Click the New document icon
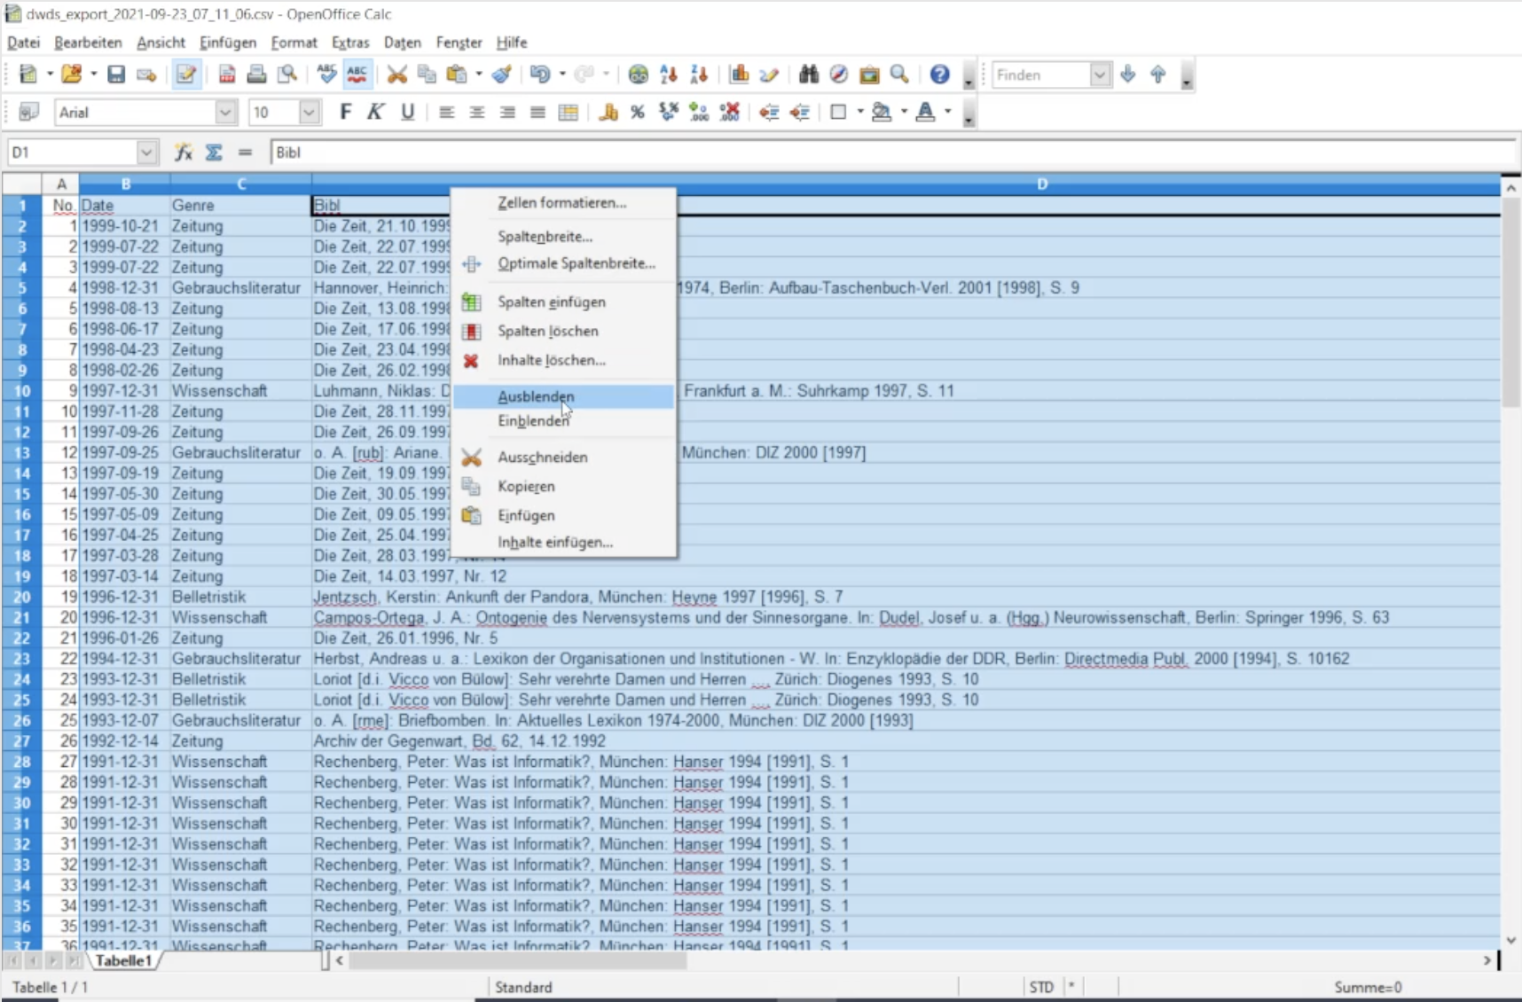Image resolution: width=1522 pixels, height=1002 pixels. [28, 74]
